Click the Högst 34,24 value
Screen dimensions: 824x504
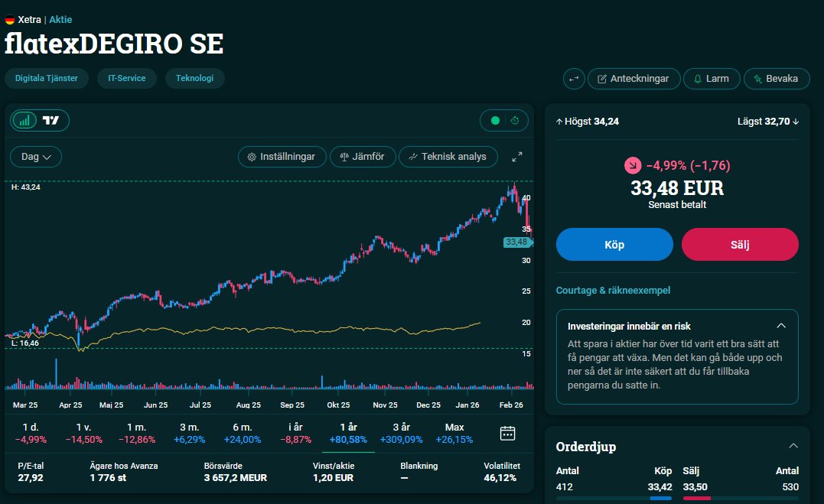[x=607, y=122]
